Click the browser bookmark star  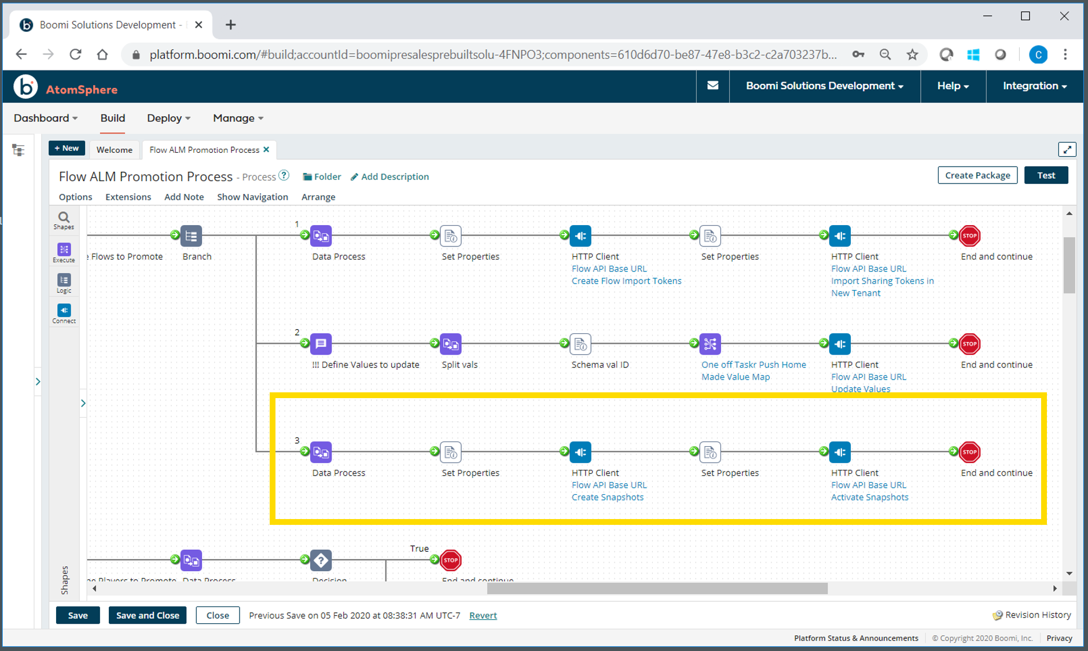(912, 54)
